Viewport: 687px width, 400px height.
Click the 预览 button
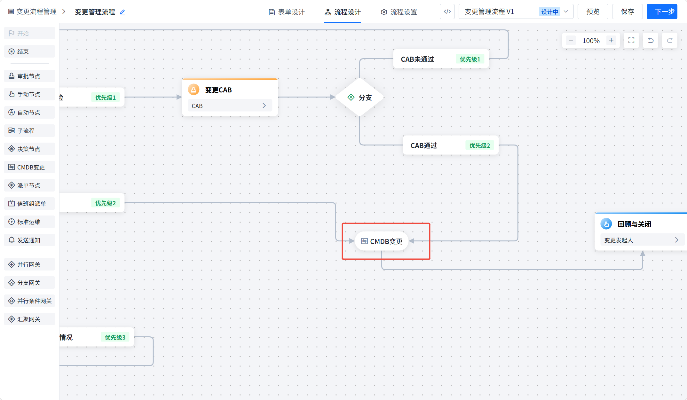click(593, 12)
